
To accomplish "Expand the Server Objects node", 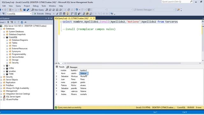I will pos(1,80).
